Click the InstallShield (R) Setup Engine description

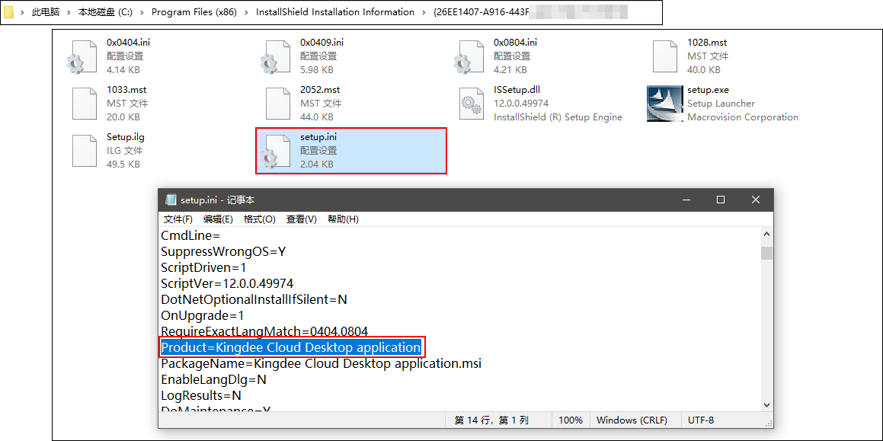558,117
